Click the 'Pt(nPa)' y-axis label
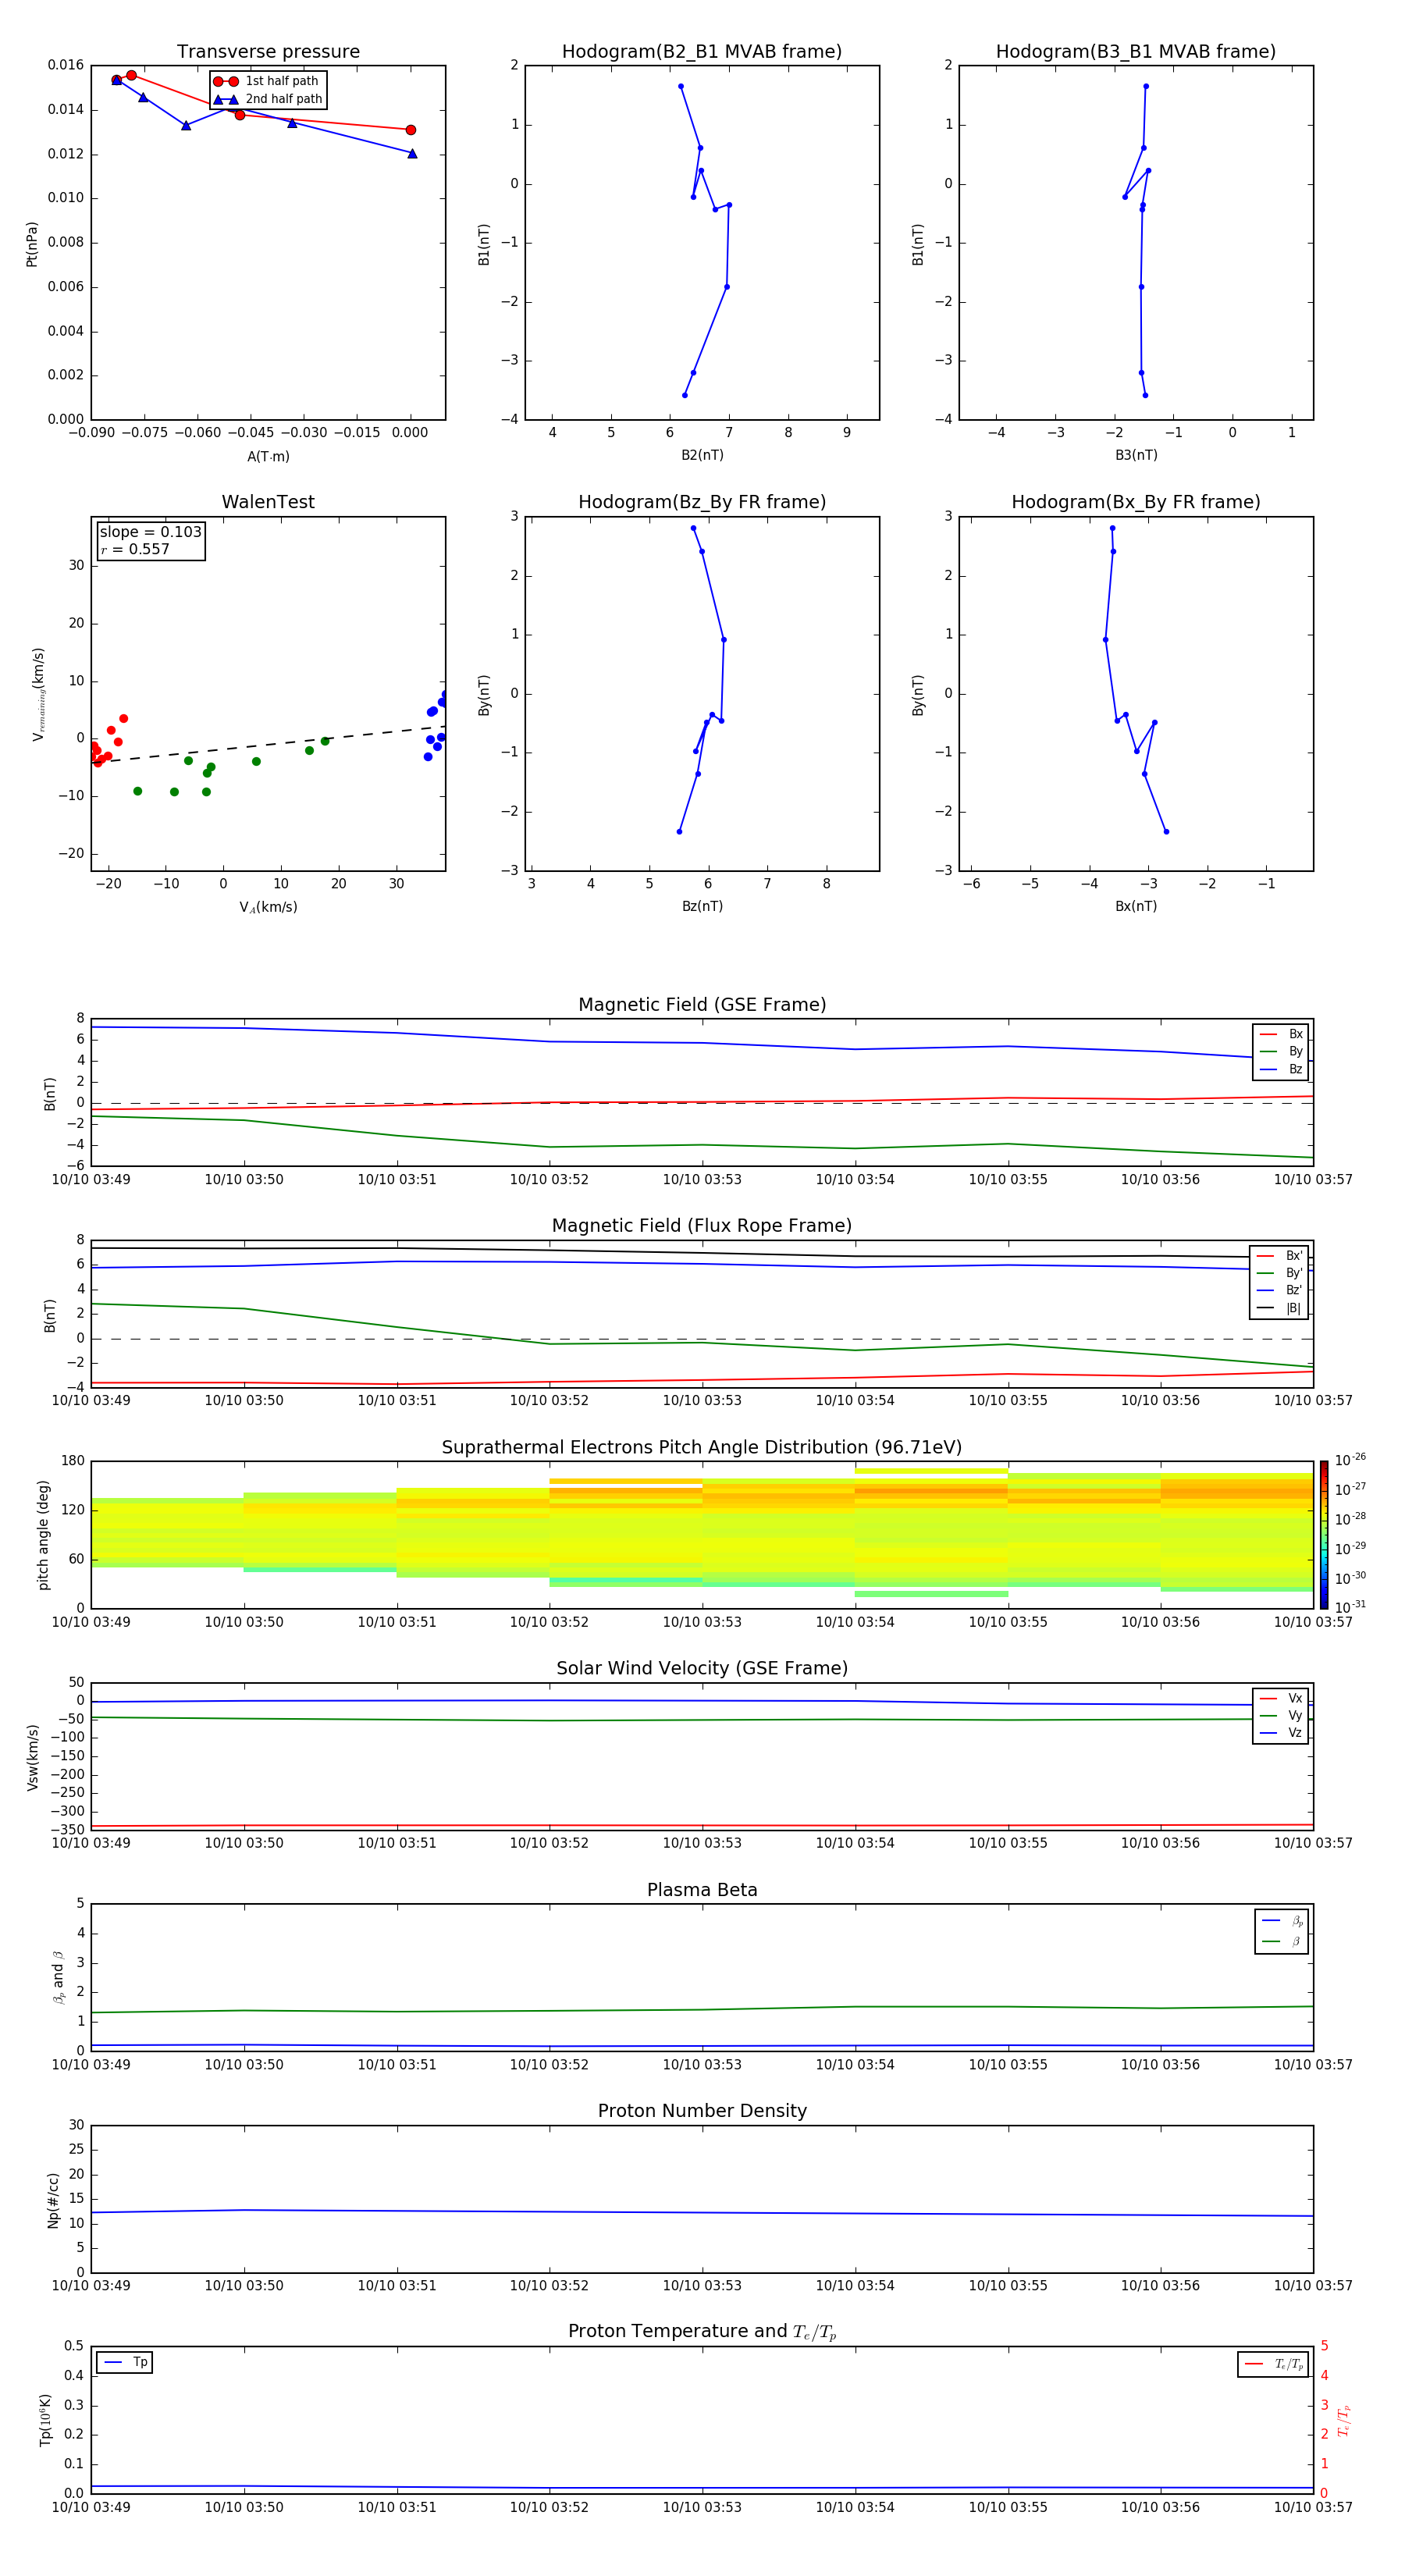1405x2576 pixels. 31,244
